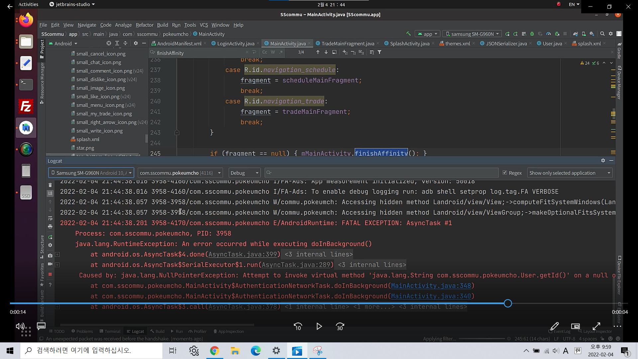Switch to the LoginActivity.java tab
This screenshot has width=638, height=359.
[x=235, y=44]
